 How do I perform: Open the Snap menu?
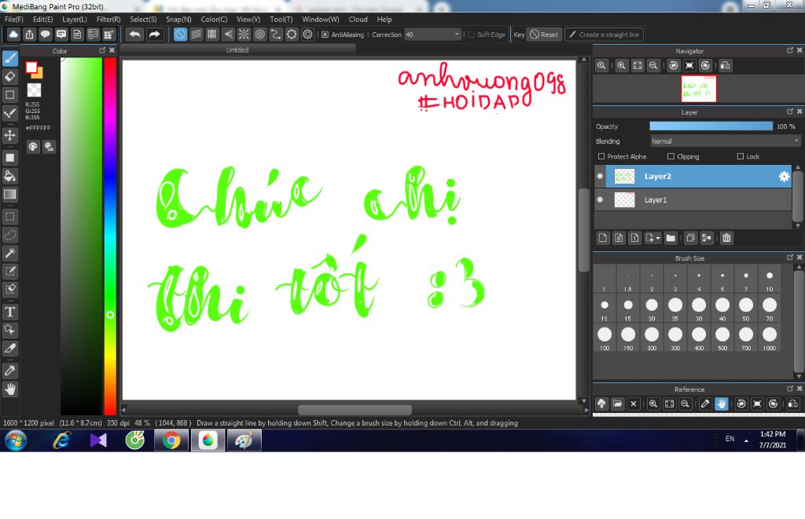(178, 20)
